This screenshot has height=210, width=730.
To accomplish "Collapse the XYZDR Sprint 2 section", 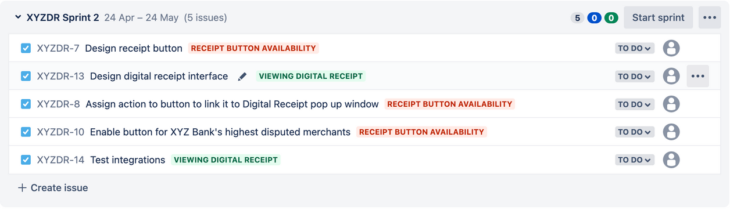I will [x=18, y=17].
